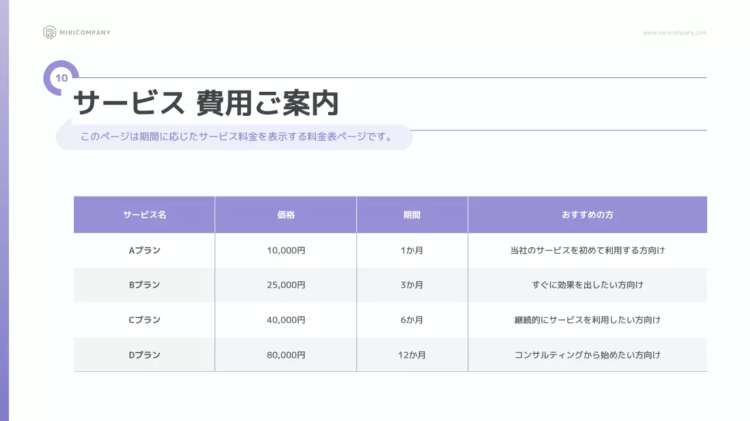Image resolution: width=750 pixels, height=421 pixels.
Task: Select the description bubble about 料金表ページ
Action: [234, 137]
